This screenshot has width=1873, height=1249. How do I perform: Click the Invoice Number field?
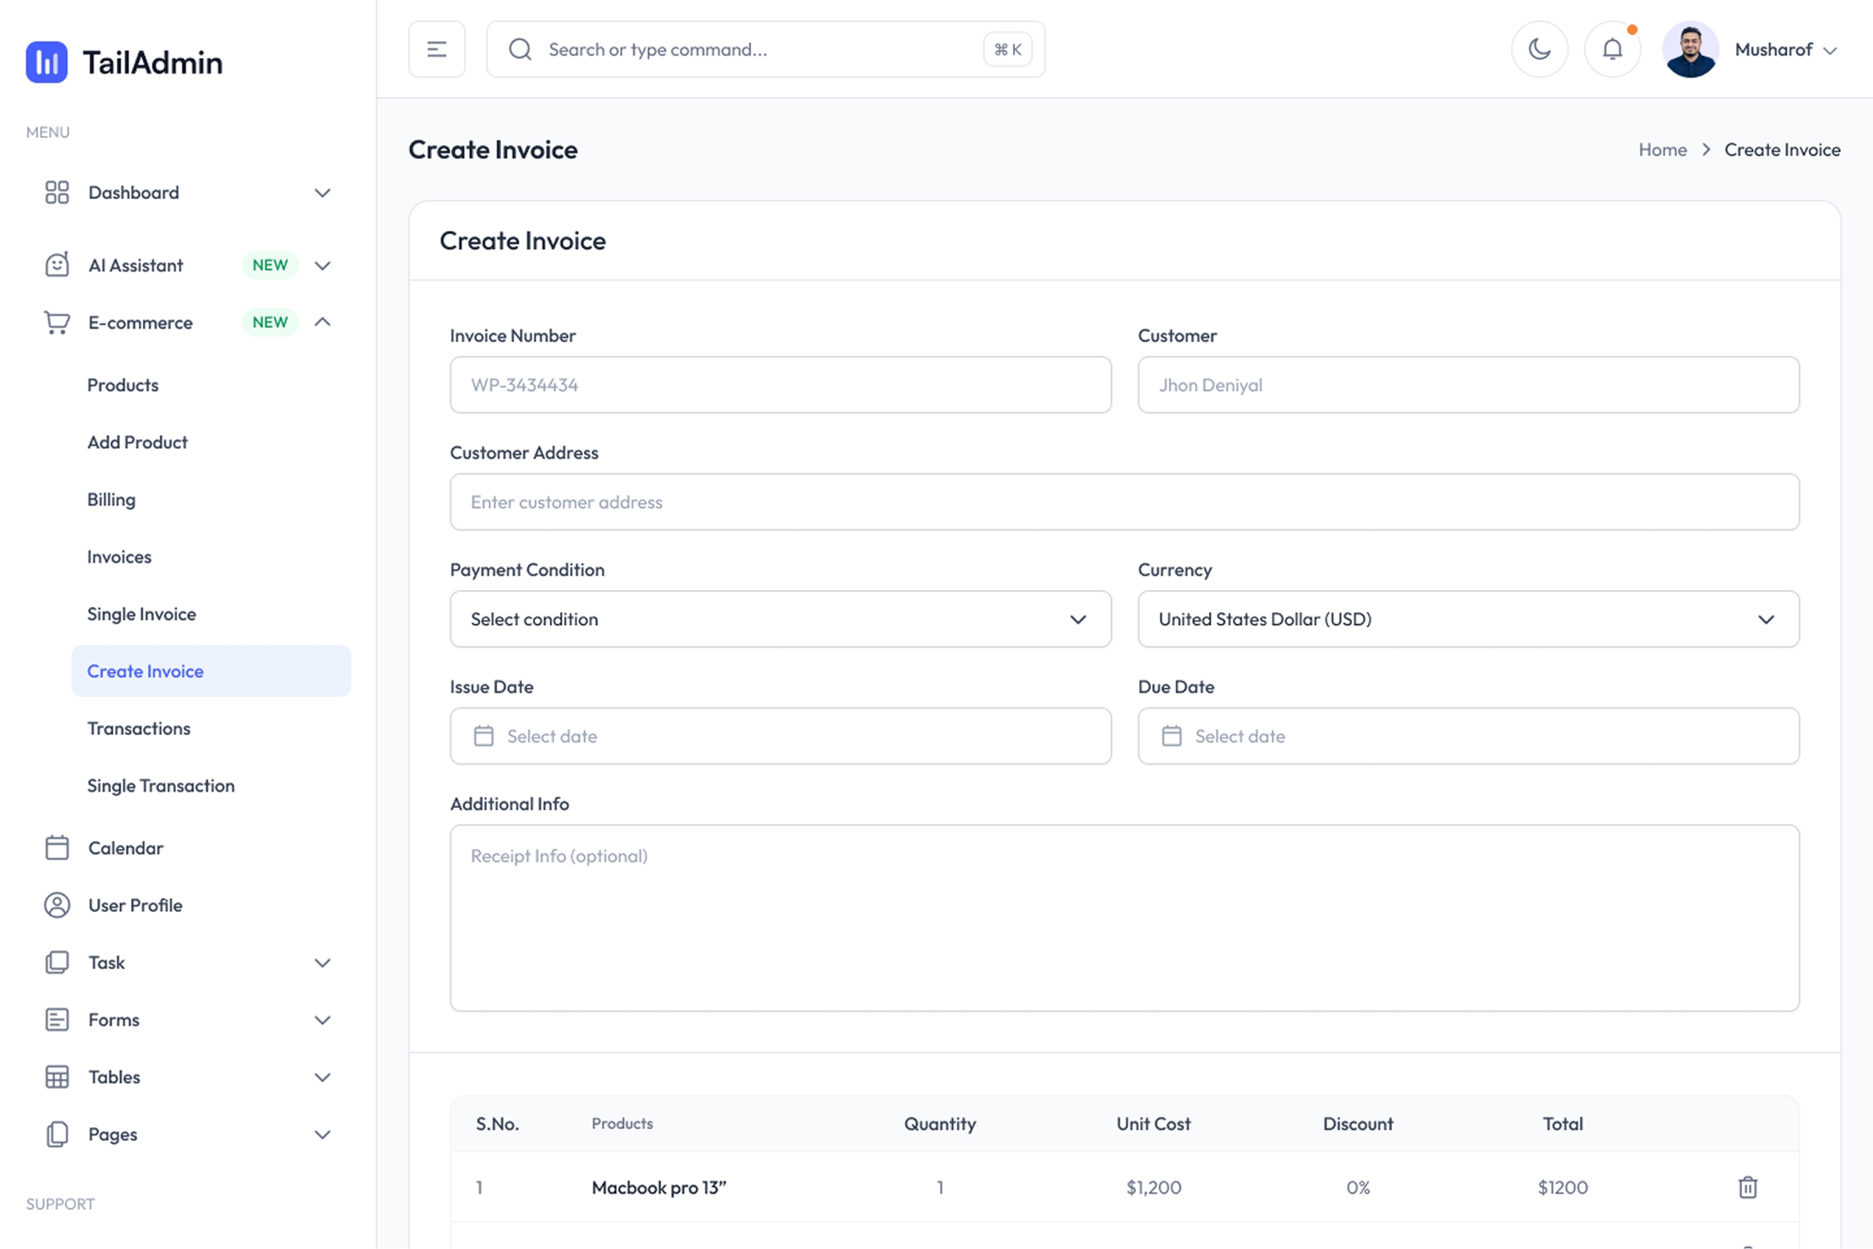781,385
